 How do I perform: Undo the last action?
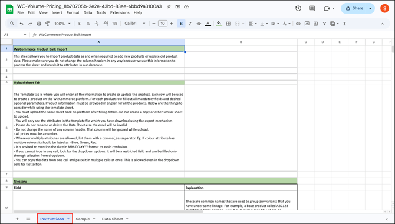(x=21, y=24)
